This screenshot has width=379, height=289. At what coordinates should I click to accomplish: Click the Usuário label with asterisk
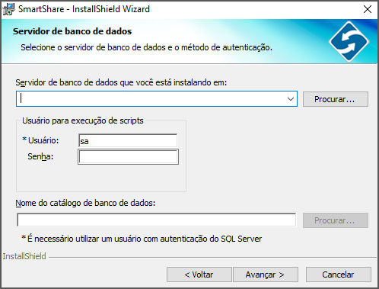(40, 140)
